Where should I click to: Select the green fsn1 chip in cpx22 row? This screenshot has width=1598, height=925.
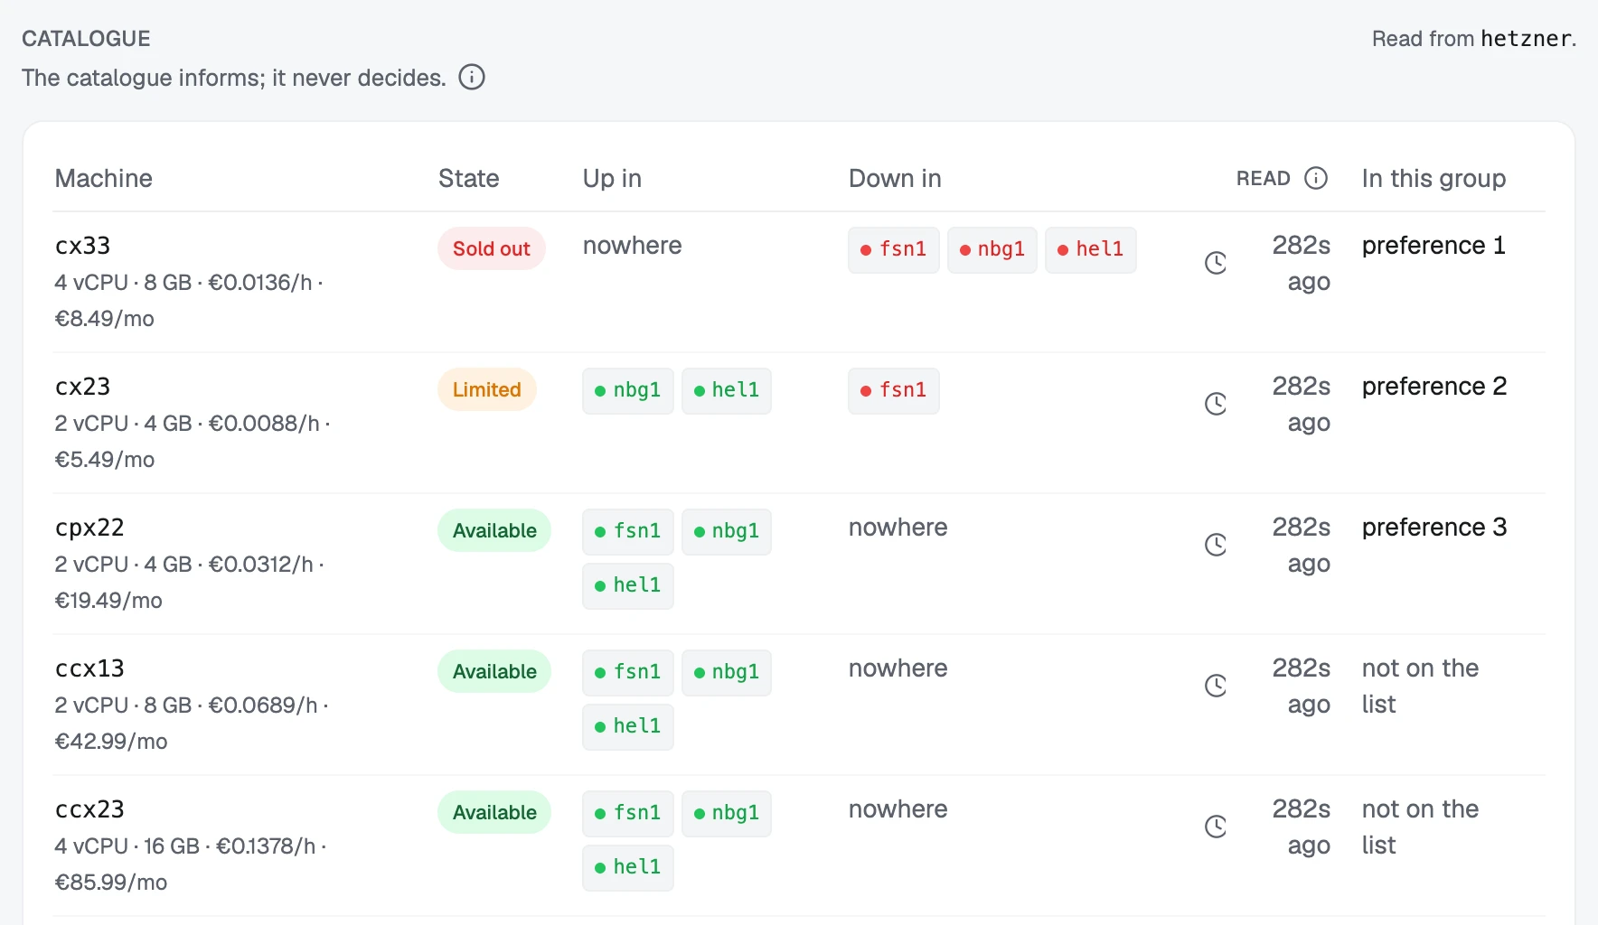point(628,531)
